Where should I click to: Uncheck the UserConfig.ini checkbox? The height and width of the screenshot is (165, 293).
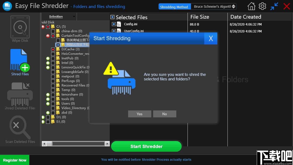(x=114, y=31)
